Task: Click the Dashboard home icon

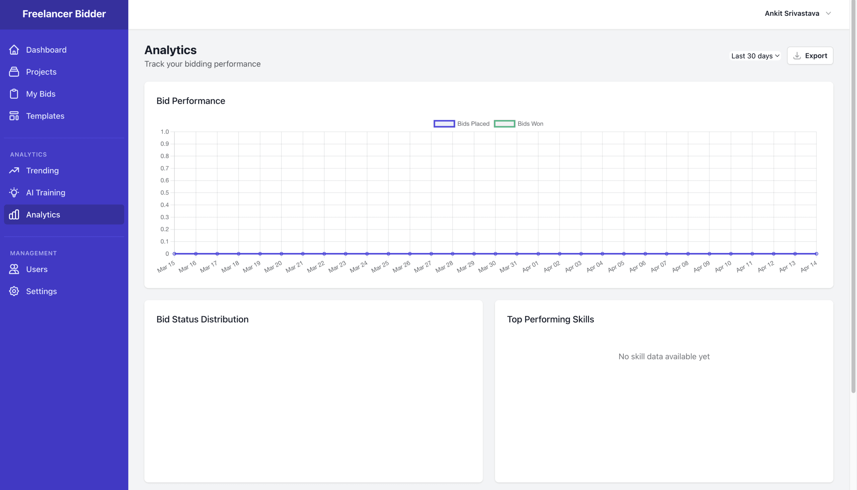Action: click(14, 50)
